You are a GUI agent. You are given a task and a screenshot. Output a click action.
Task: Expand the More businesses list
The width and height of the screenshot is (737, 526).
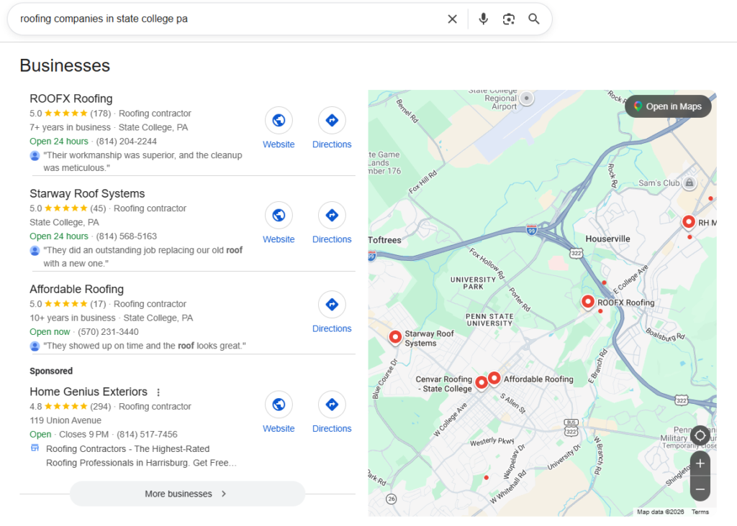click(187, 494)
